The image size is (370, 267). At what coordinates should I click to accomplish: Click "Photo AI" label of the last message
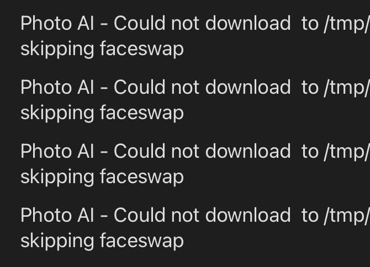(x=57, y=215)
